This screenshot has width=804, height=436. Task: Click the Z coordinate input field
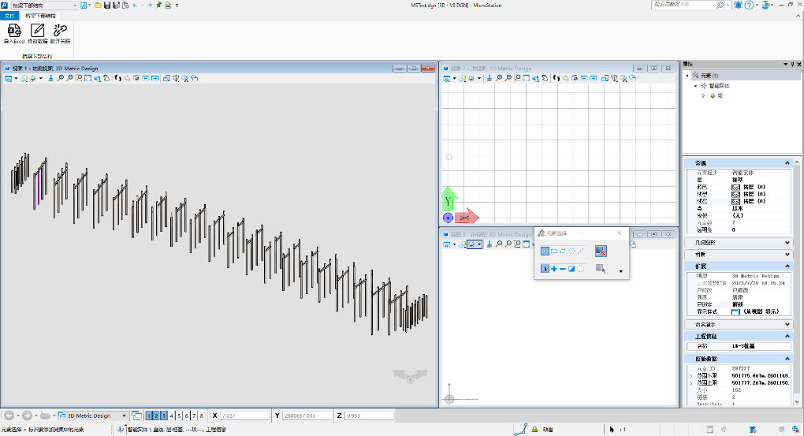pos(370,416)
